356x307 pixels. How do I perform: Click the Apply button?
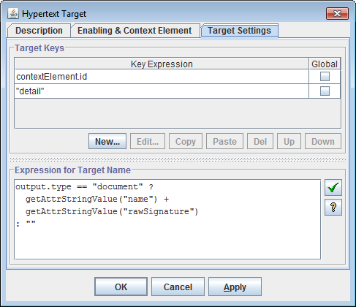tap(235, 287)
